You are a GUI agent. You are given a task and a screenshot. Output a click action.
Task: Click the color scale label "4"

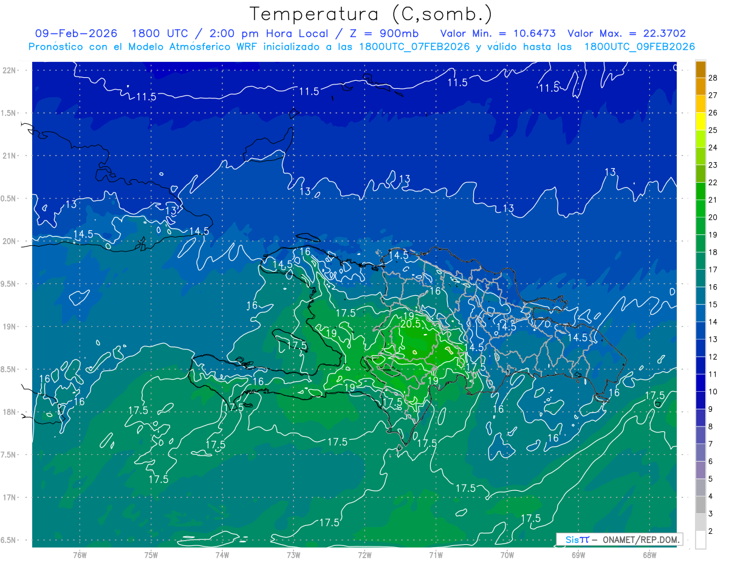711,497
